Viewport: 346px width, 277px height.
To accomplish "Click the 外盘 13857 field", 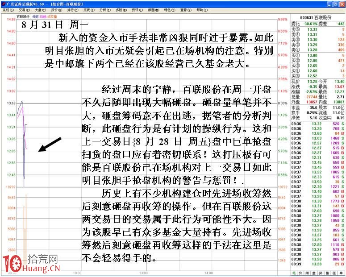I will pyautogui.click(x=304, y=102).
